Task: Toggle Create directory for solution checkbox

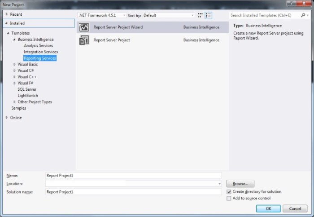Action: pos(229,192)
